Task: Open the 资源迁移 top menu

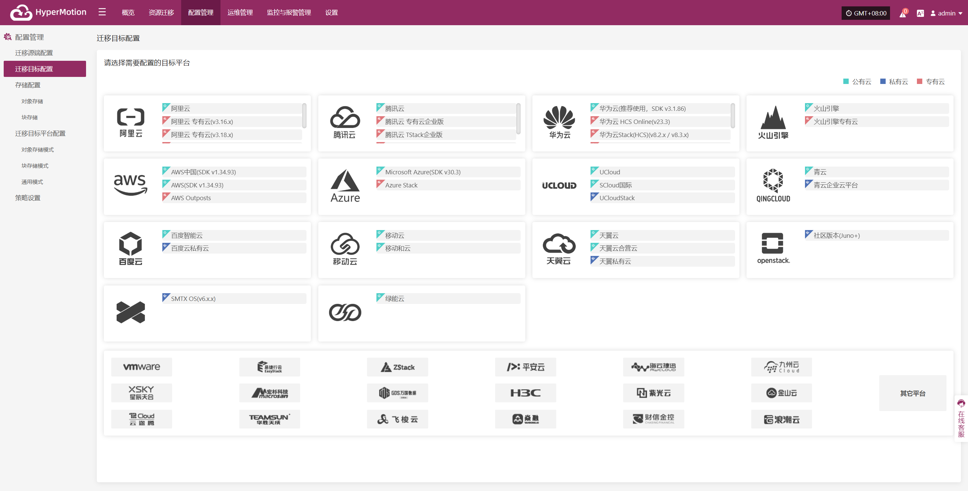Action: pyautogui.click(x=161, y=13)
